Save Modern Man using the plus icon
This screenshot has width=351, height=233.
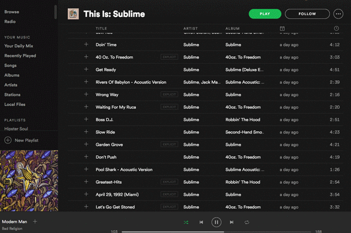35,221
